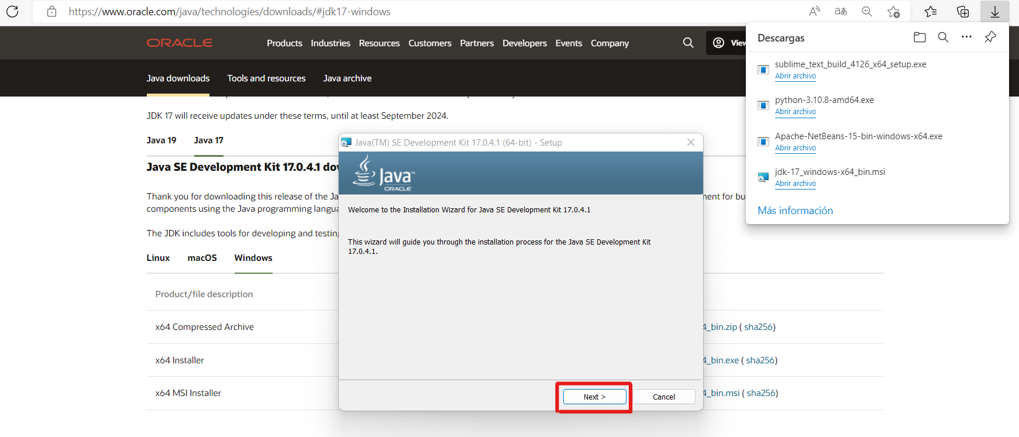
Task: Open the read aloud icon in address bar
Action: coord(814,11)
